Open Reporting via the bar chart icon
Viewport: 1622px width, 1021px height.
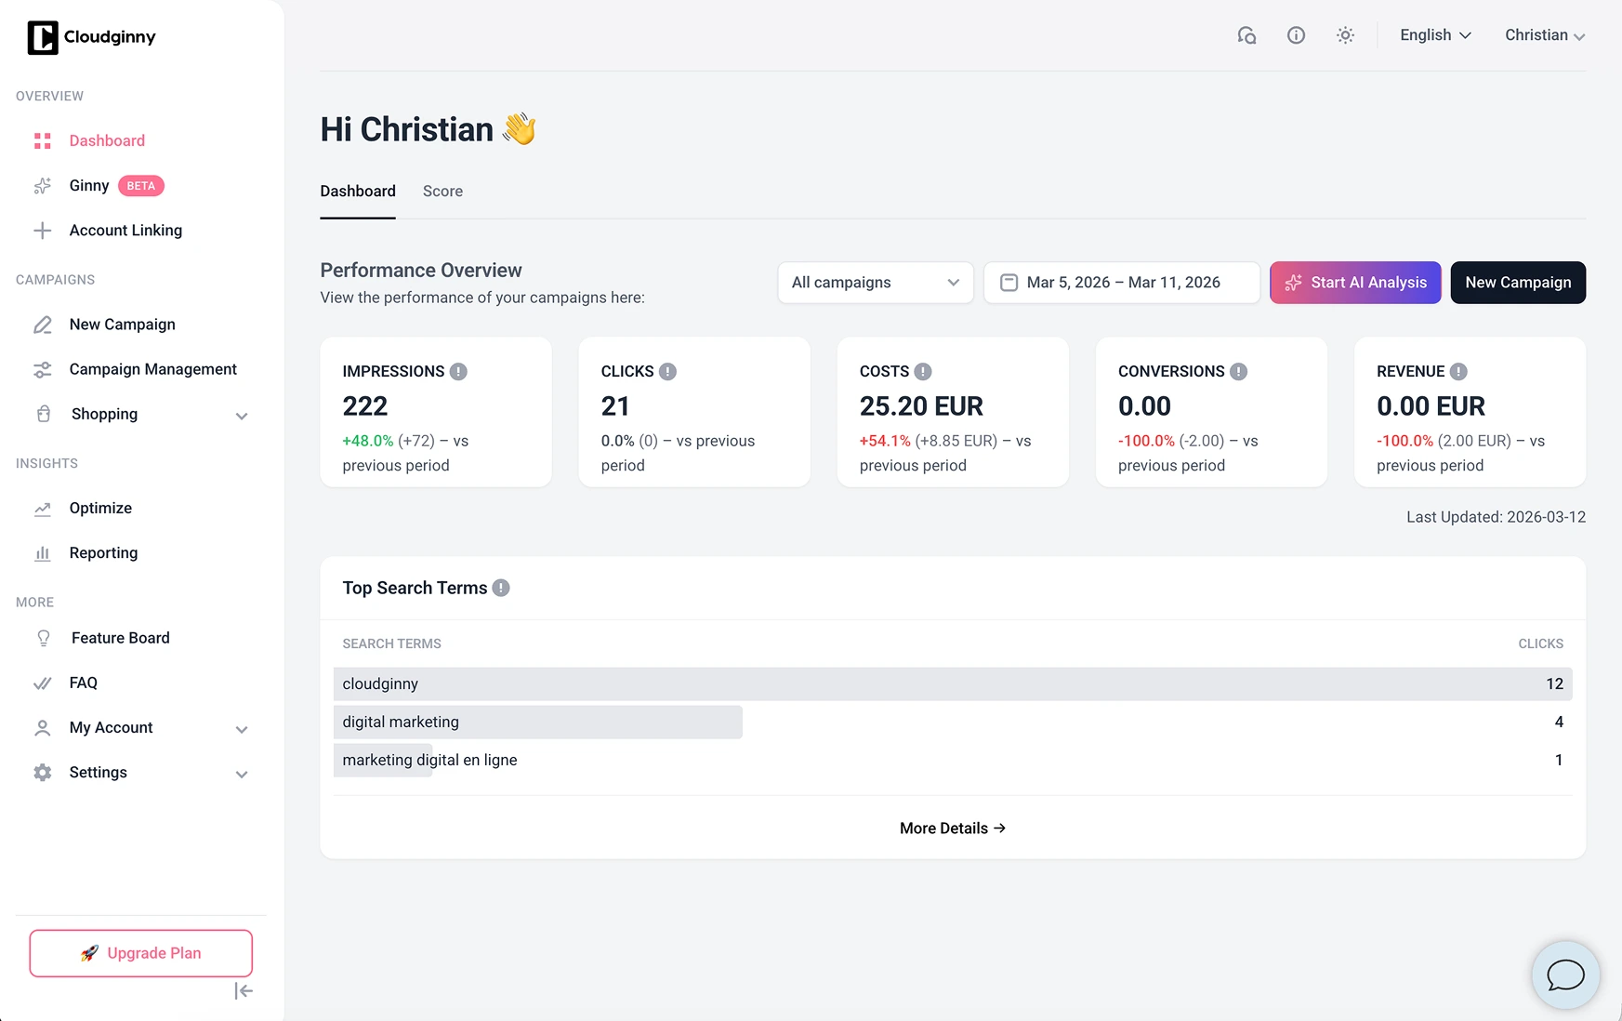(43, 552)
